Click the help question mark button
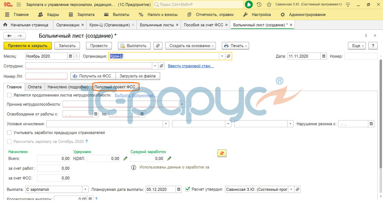 372,46
